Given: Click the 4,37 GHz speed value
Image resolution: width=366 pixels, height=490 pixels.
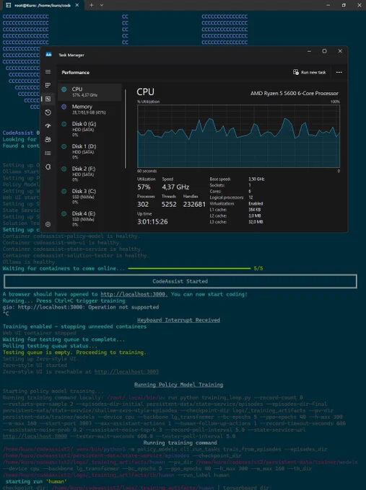Looking at the screenshot, I should pos(175,187).
